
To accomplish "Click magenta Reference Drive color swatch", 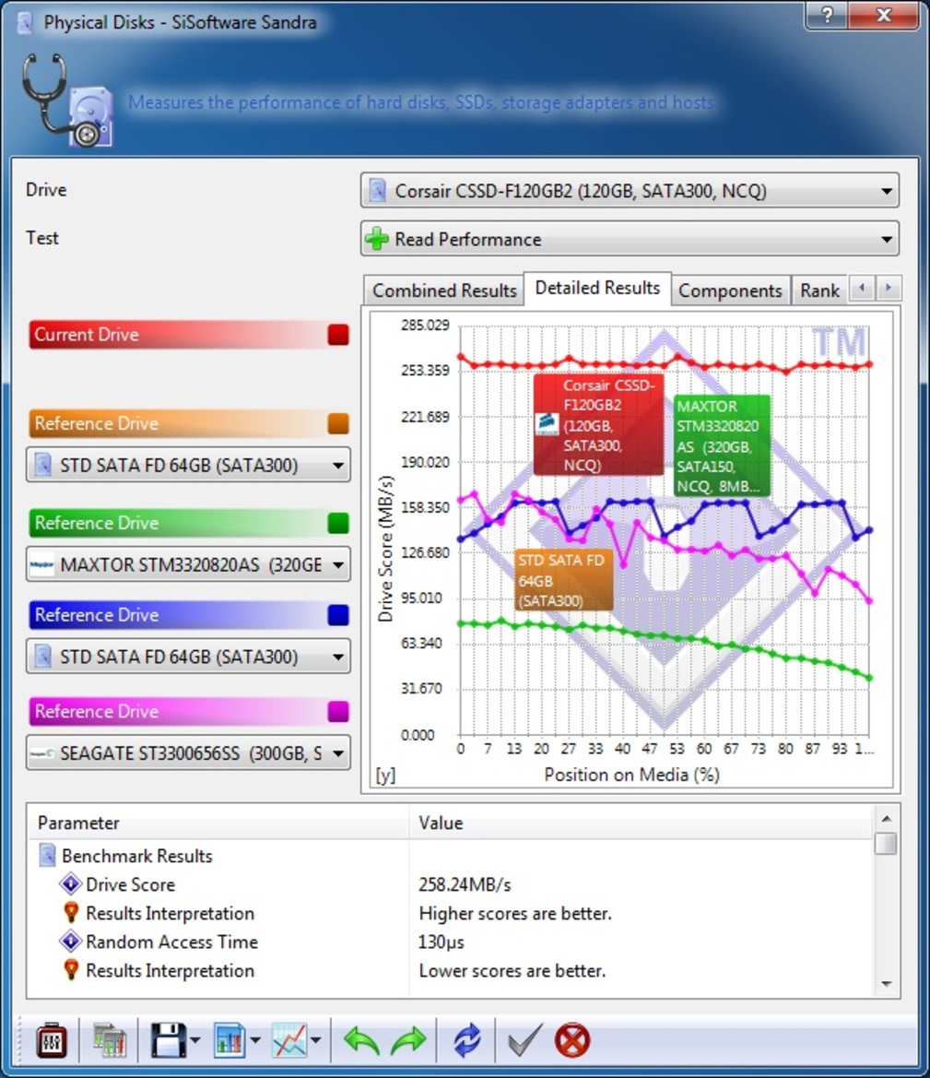I will [x=338, y=712].
